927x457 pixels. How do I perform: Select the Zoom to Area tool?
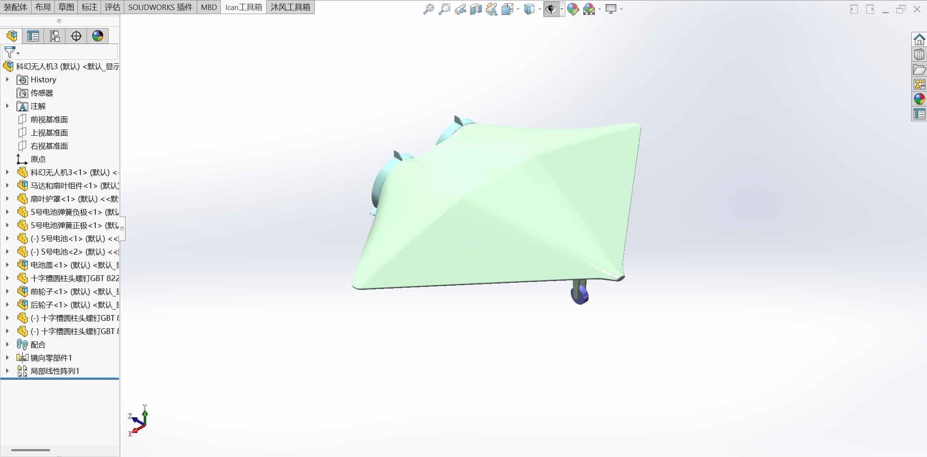(x=444, y=9)
